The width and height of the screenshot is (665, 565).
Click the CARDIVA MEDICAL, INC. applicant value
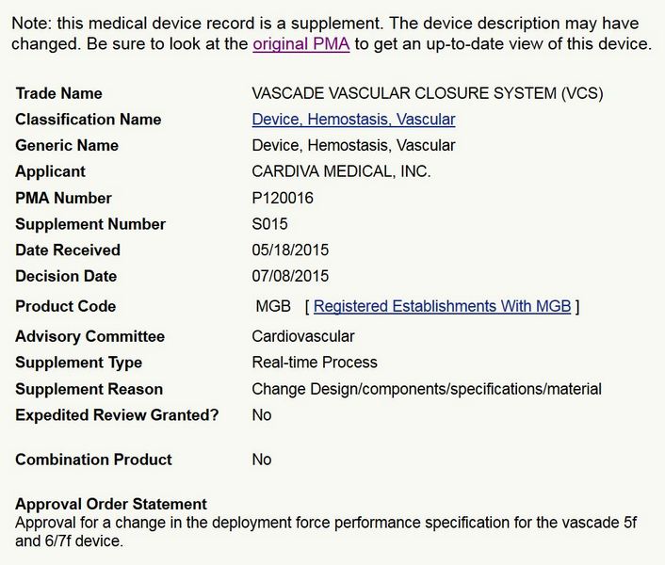point(341,171)
